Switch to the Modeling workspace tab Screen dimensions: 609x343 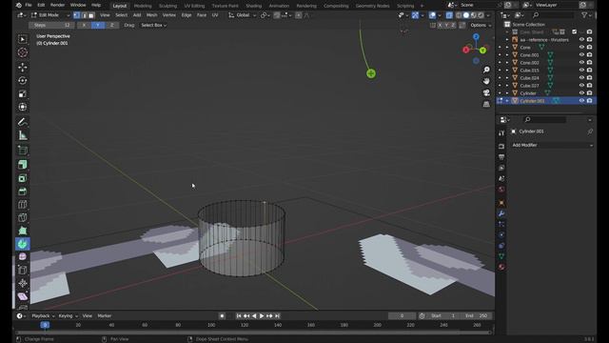[143, 6]
